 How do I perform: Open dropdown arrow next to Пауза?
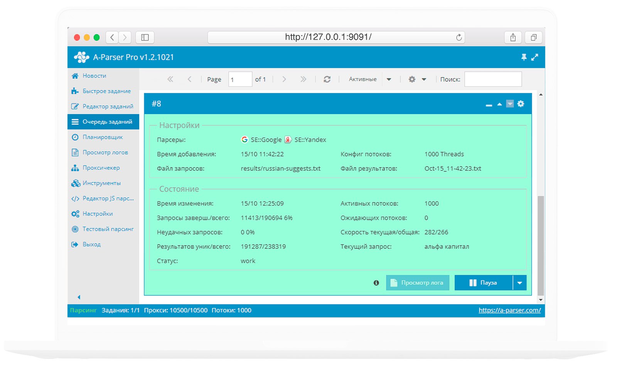point(520,283)
